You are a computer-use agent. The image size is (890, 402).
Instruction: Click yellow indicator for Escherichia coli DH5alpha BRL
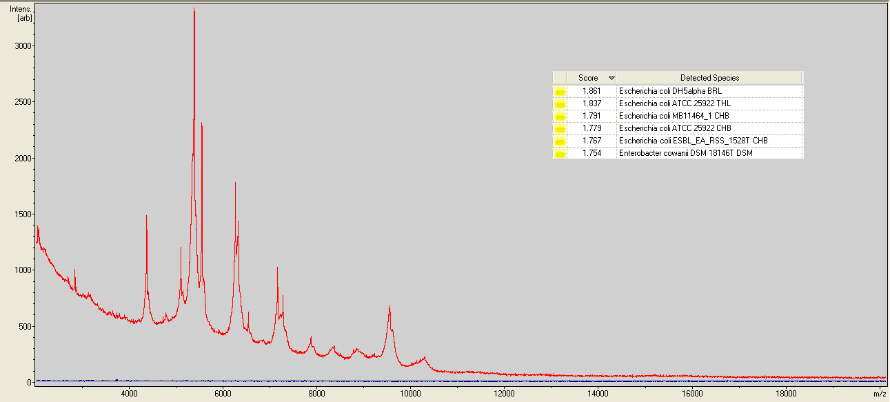coord(560,91)
